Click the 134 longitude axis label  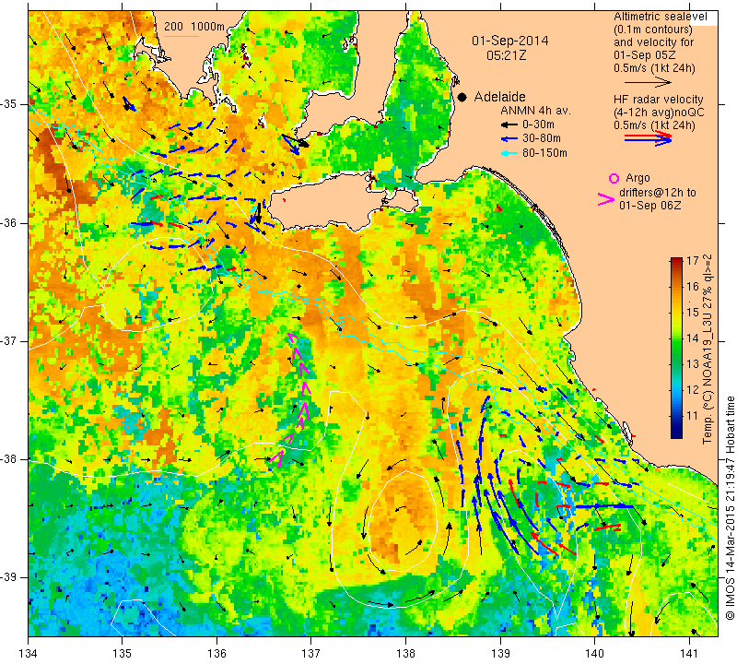[29, 654]
